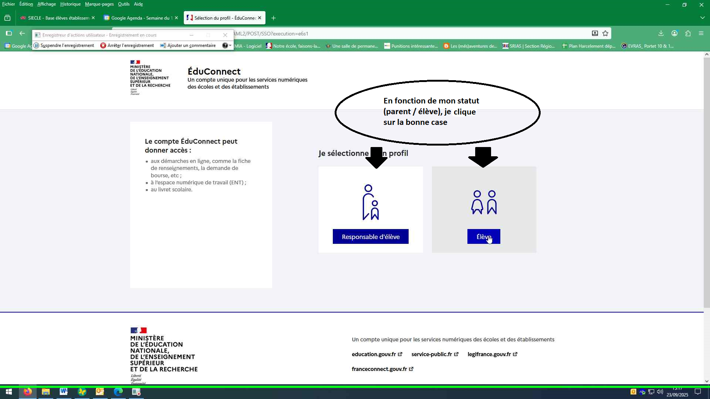Viewport: 710px width, 399px height.
Task: Click the browser back arrow
Action: (22, 34)
